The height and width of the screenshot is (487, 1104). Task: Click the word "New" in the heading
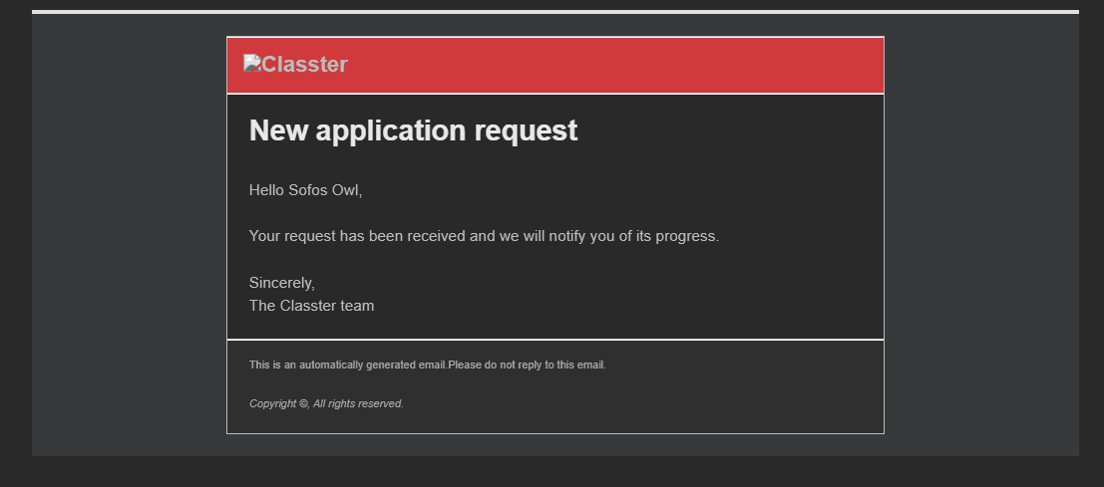click(278, 130)
